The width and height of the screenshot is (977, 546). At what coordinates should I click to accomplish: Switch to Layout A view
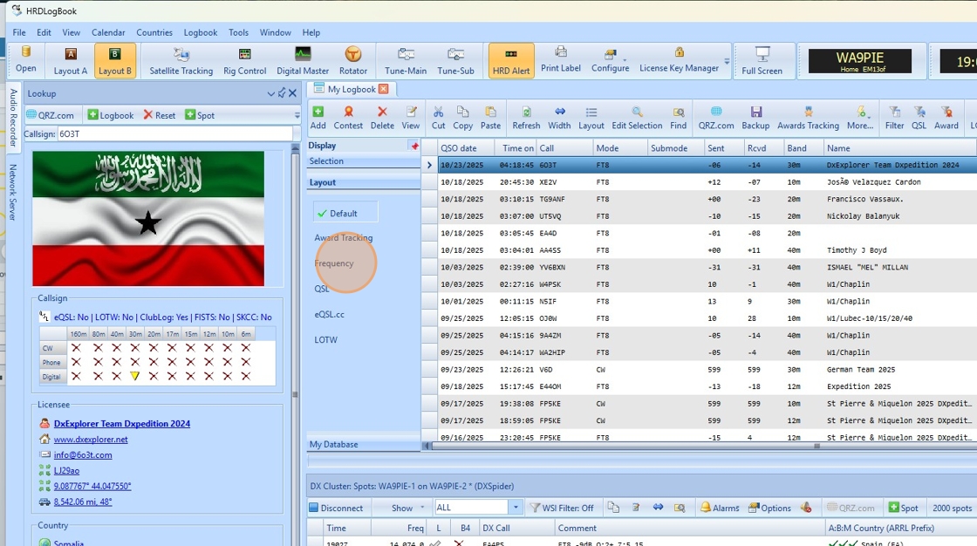(71, 61)
